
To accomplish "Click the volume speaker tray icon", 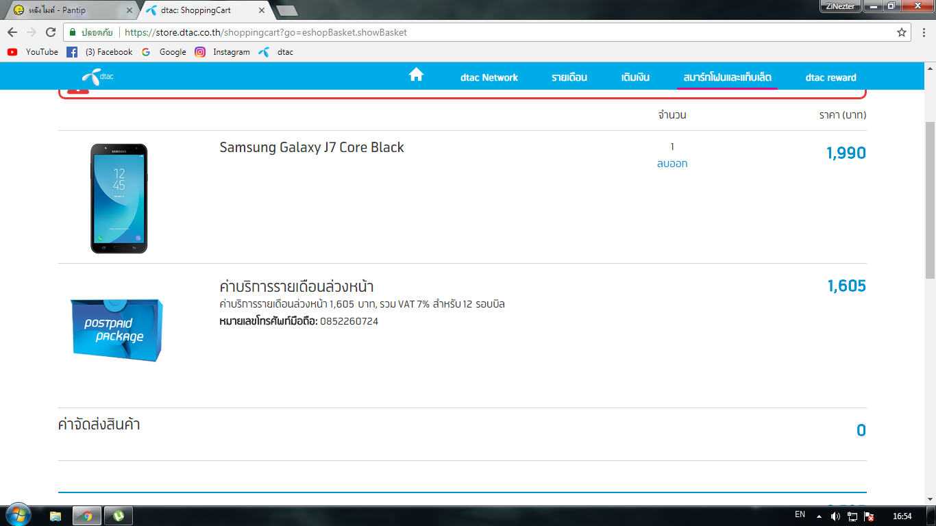I will [835, 516].
